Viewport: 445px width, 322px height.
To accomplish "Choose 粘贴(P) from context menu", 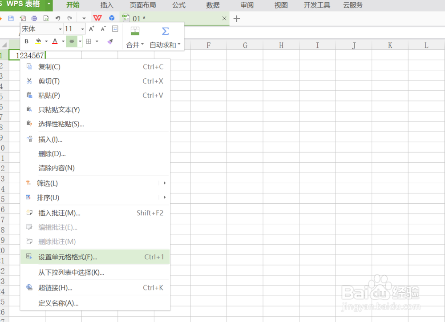I will tap(95, 95).
